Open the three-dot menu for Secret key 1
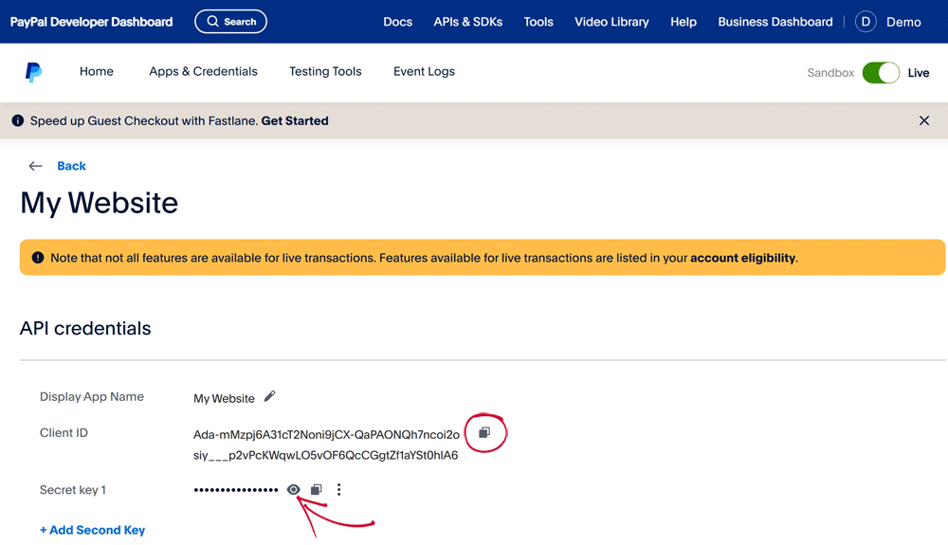The height and width of the screenshot is (545, 948). 339,490
